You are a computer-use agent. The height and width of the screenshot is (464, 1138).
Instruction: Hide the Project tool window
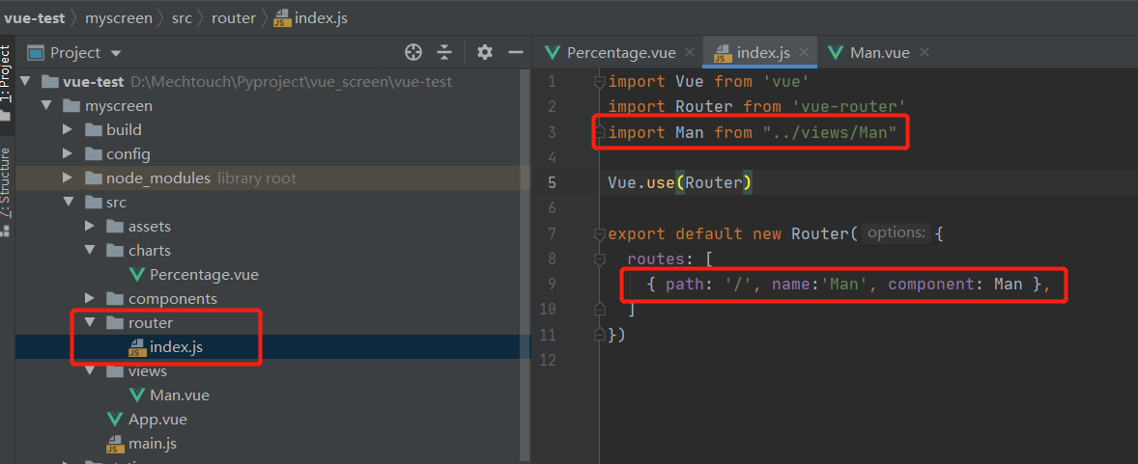coord(515,52)
